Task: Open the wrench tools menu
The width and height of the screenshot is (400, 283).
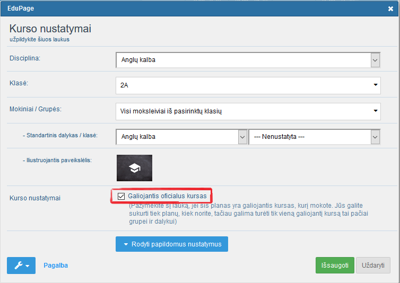Action: 18,266
